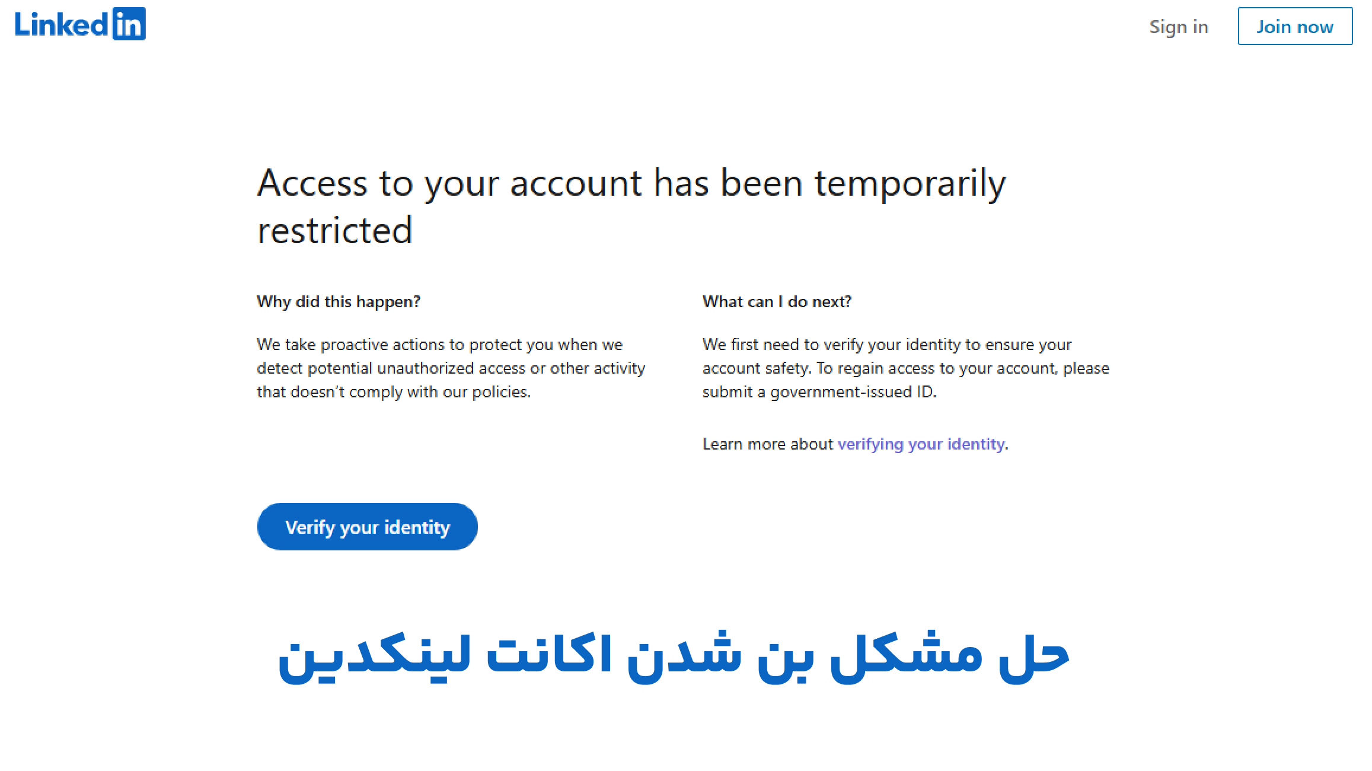This screenshot has width=1372, height=771.
Task: Click the "Why did this happen?" heading
Action: [338, 302]
